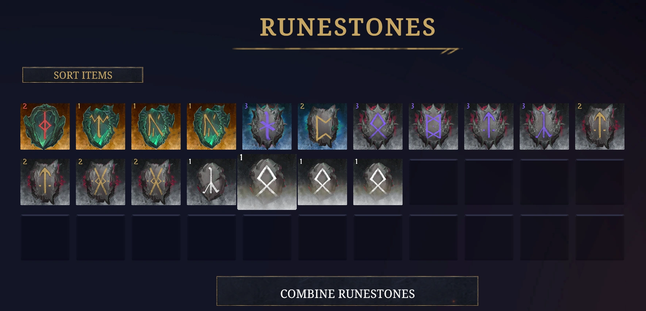Select the gold rune on blue background

[322, 126]
